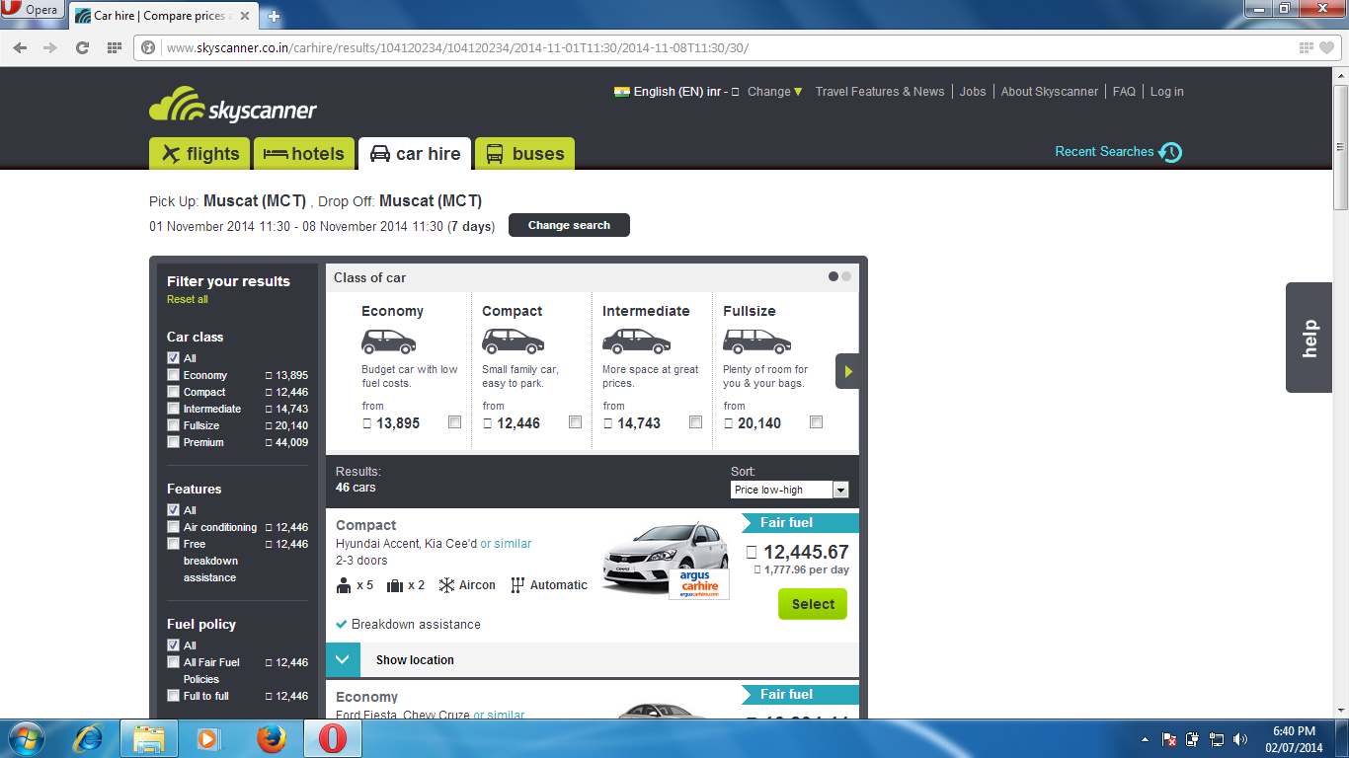This screenshot has width=1349, height=758.
Task: Open Speed Dial grid icon beside reload
Action: (114, 47)
